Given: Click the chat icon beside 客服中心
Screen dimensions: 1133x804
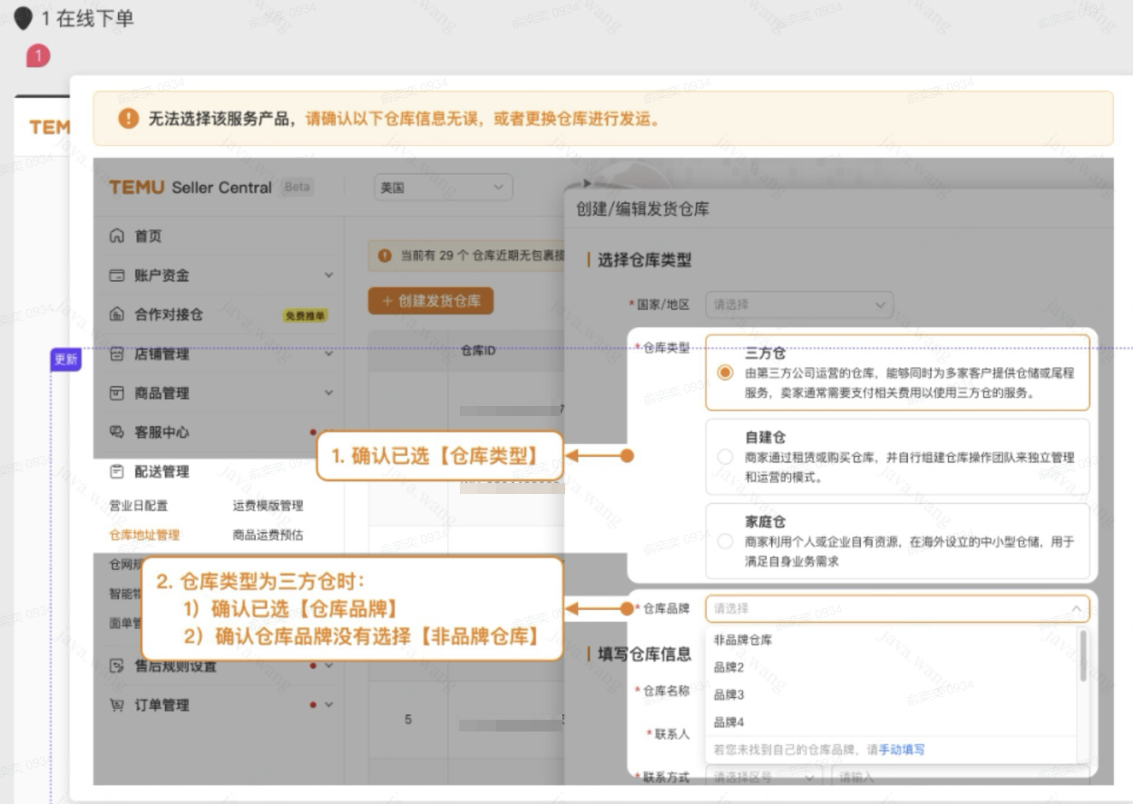Looking at the screenshot, I should tap(116, 432).
